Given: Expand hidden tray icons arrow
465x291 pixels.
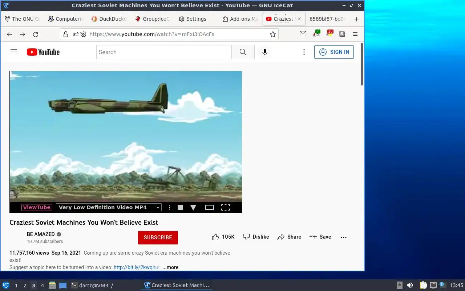Looking at the screenshot, I should coord(399,285).
